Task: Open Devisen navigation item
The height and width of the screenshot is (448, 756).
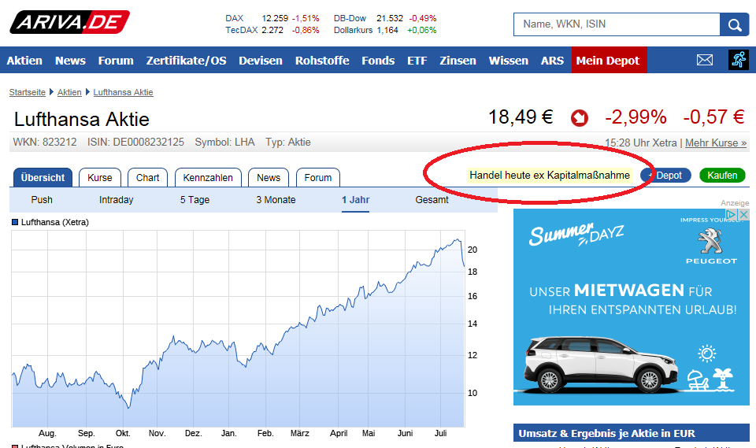Action: 261,61
